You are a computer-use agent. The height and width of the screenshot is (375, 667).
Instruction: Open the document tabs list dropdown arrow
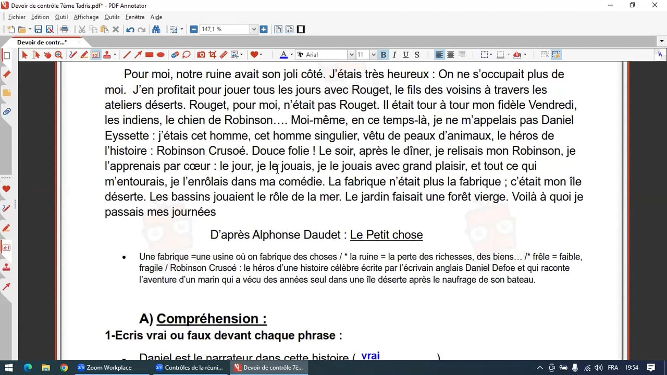coord(661,42)
